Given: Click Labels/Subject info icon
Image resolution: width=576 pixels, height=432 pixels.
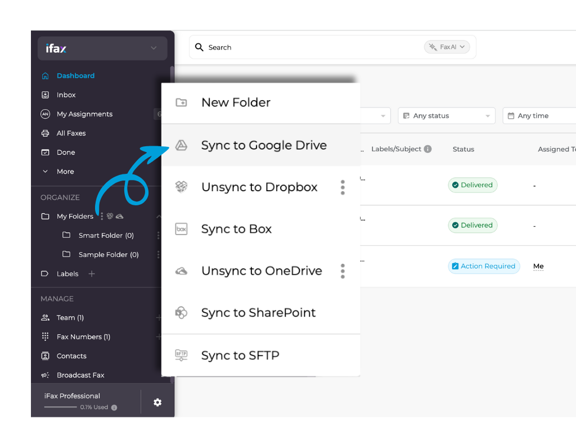Looking at the screenshot, I should [427, 148].
